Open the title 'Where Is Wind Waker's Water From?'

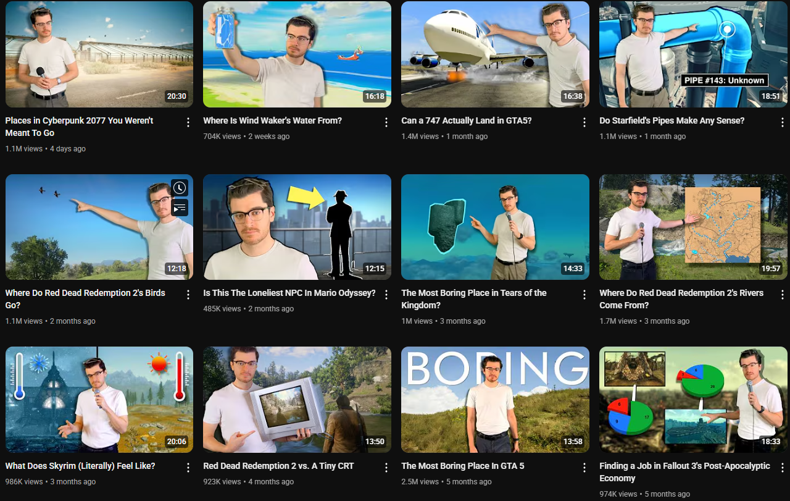tap(272, 120)
